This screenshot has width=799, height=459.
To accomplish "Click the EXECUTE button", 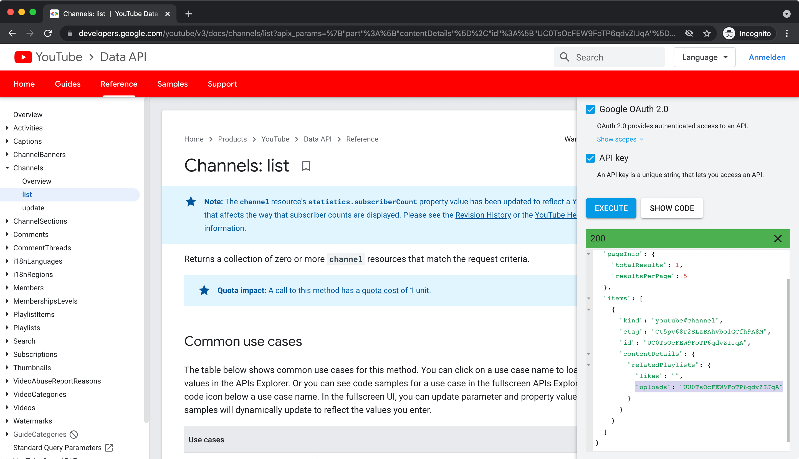I will point(611,208).
